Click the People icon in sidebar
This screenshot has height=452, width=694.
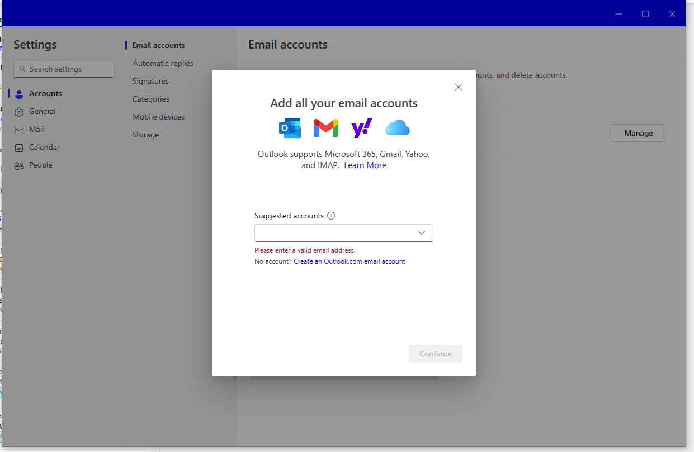coord(19,165)
